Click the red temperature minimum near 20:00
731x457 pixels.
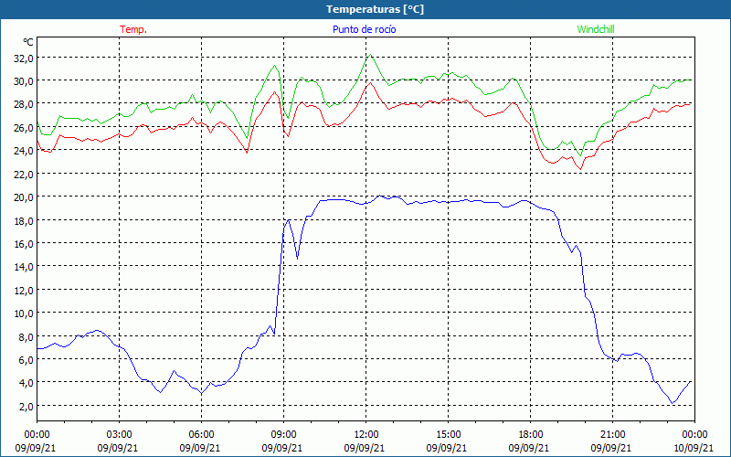[x=580, y=169]
